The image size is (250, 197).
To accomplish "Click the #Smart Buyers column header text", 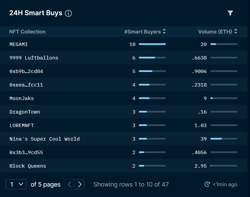I will coord(142,32).
